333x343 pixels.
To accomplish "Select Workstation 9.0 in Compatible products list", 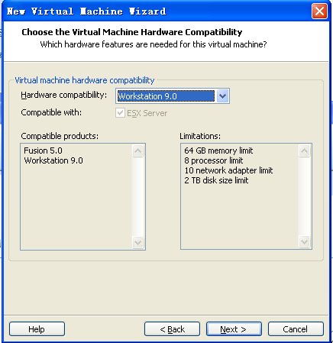I will [x=53, y=160].
